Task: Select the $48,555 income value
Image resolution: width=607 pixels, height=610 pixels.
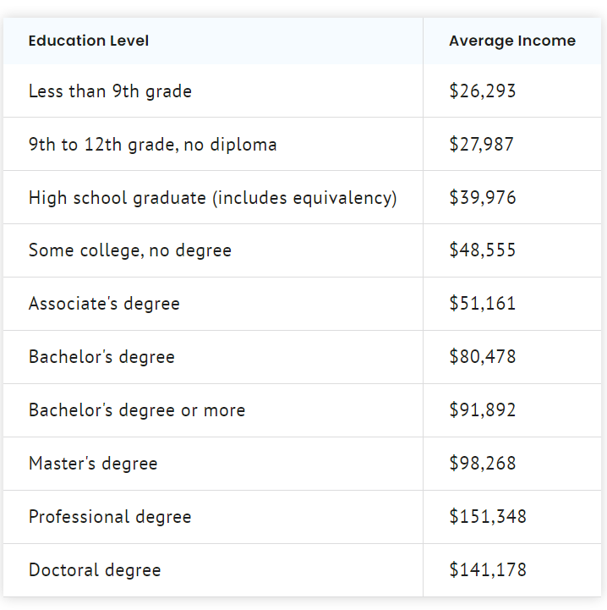Action: coord(482,250)
